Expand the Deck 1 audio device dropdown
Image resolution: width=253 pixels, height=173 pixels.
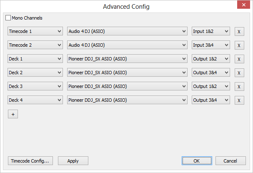point(127,59)
